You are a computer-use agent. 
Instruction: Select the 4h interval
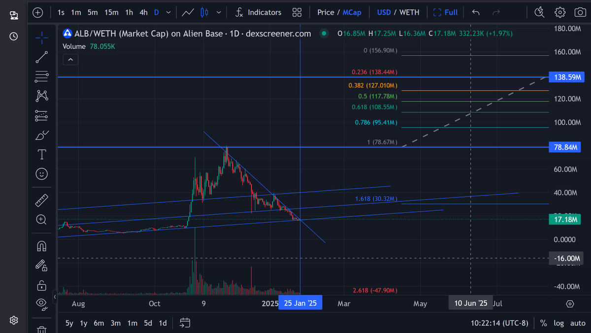click(x=143, y=12)
